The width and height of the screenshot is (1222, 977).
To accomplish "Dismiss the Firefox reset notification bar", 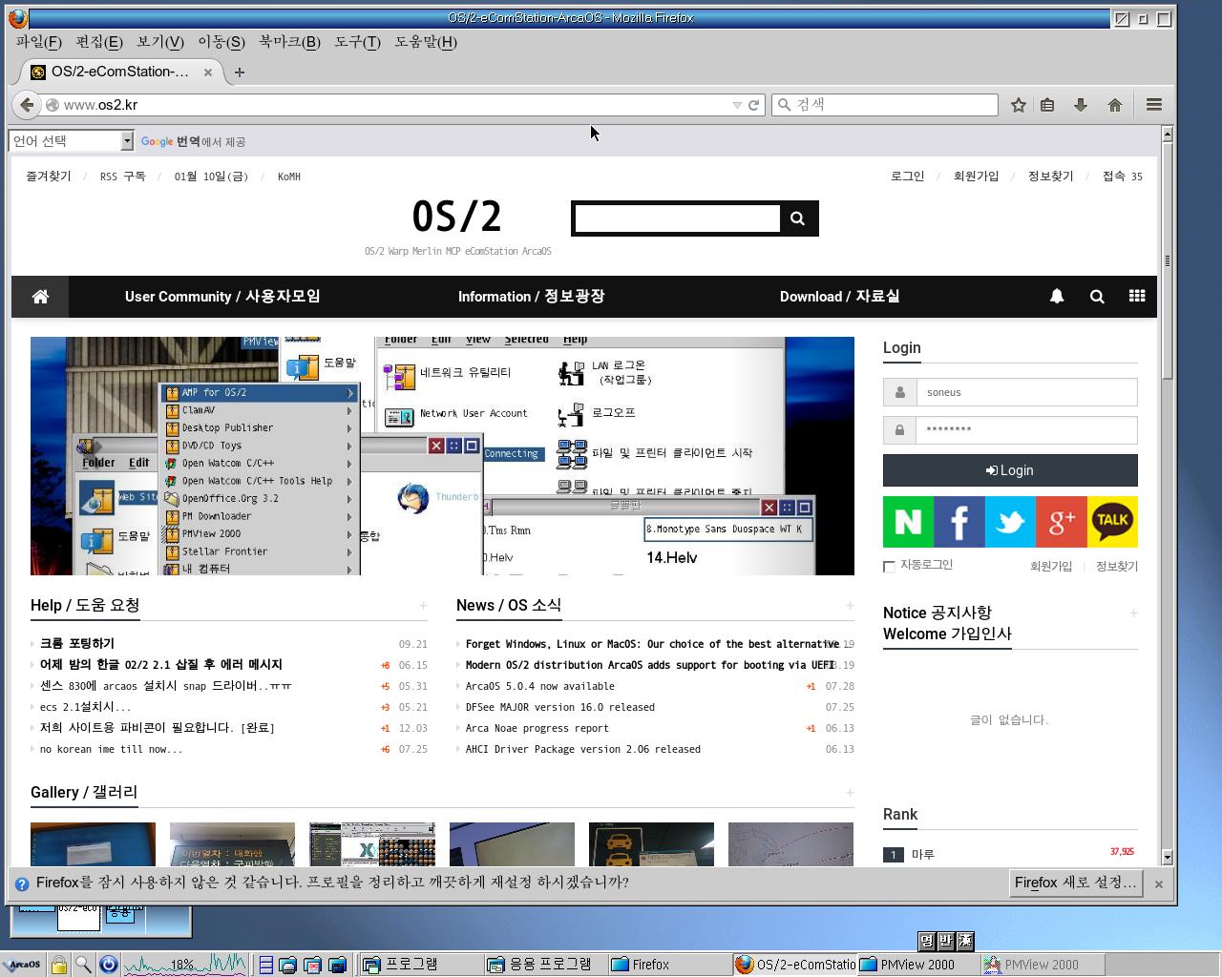I will pos(1159,884).
